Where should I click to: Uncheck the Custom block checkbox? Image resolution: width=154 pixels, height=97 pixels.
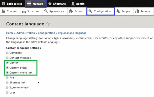[x=7, y=68]
